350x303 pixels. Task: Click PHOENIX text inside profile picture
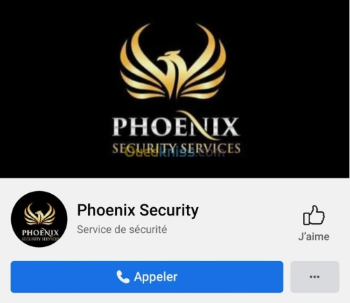[41, 232]
